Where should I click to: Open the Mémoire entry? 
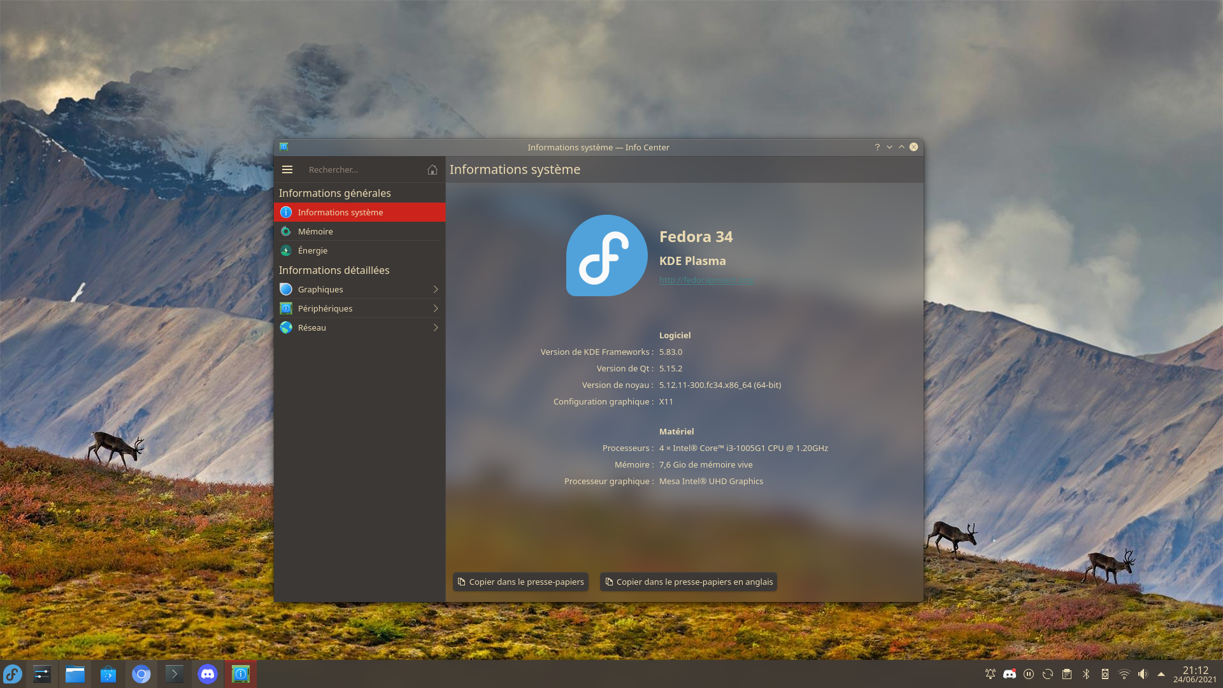[x=359, y=231]
